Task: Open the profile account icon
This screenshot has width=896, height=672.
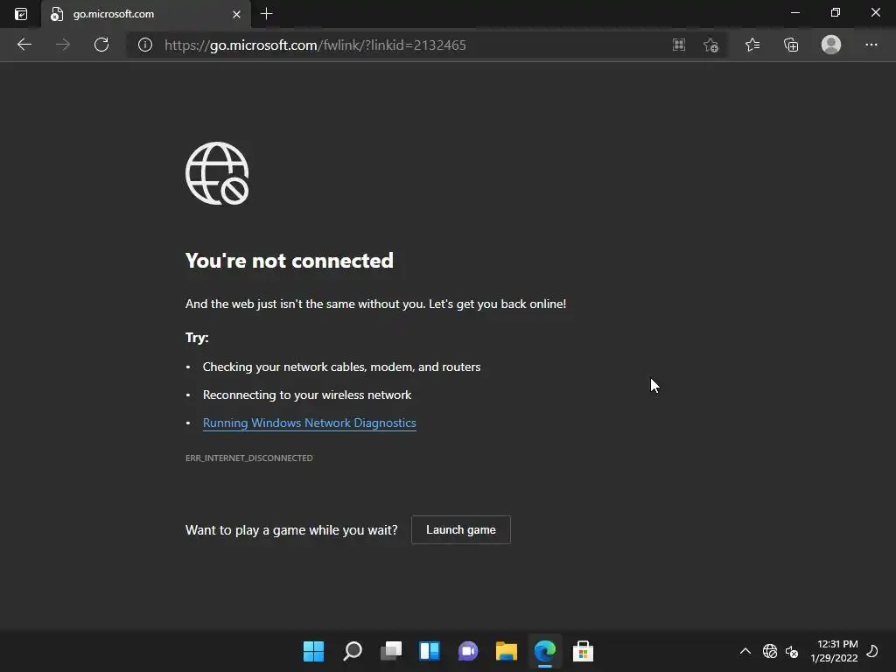Action: pos(831,45)
